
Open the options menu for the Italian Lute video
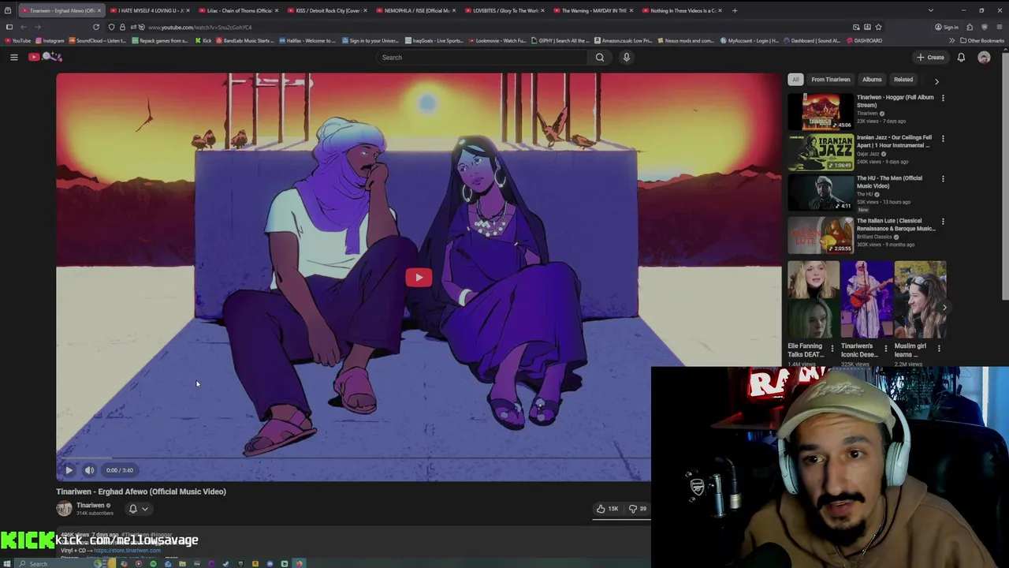point(943,222)
